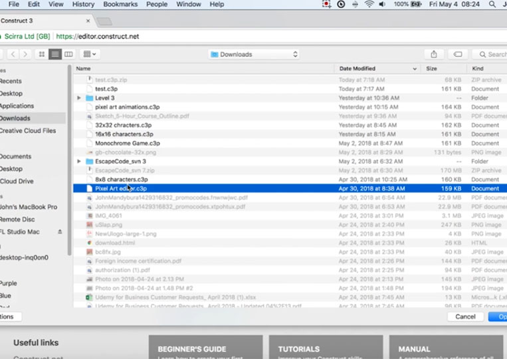Select 8x8 characters.c3p file
507x359 pixels.
point(290,179)
